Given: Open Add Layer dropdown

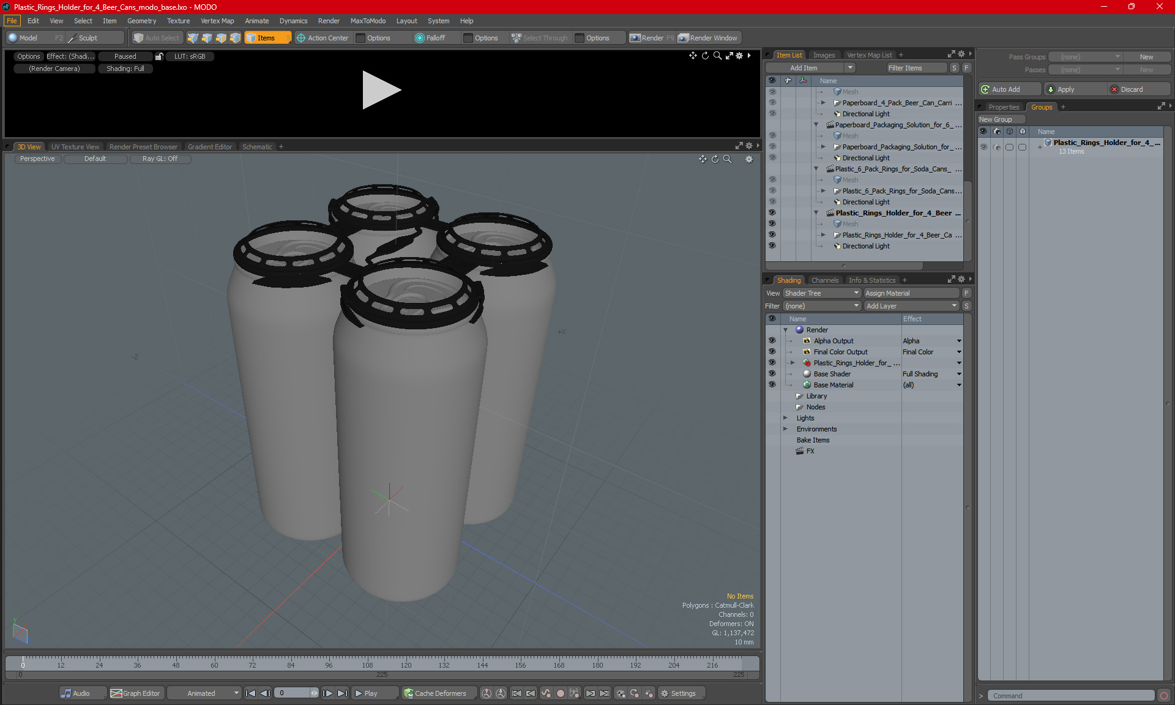Looking at the screenshot, I should 911,306.
